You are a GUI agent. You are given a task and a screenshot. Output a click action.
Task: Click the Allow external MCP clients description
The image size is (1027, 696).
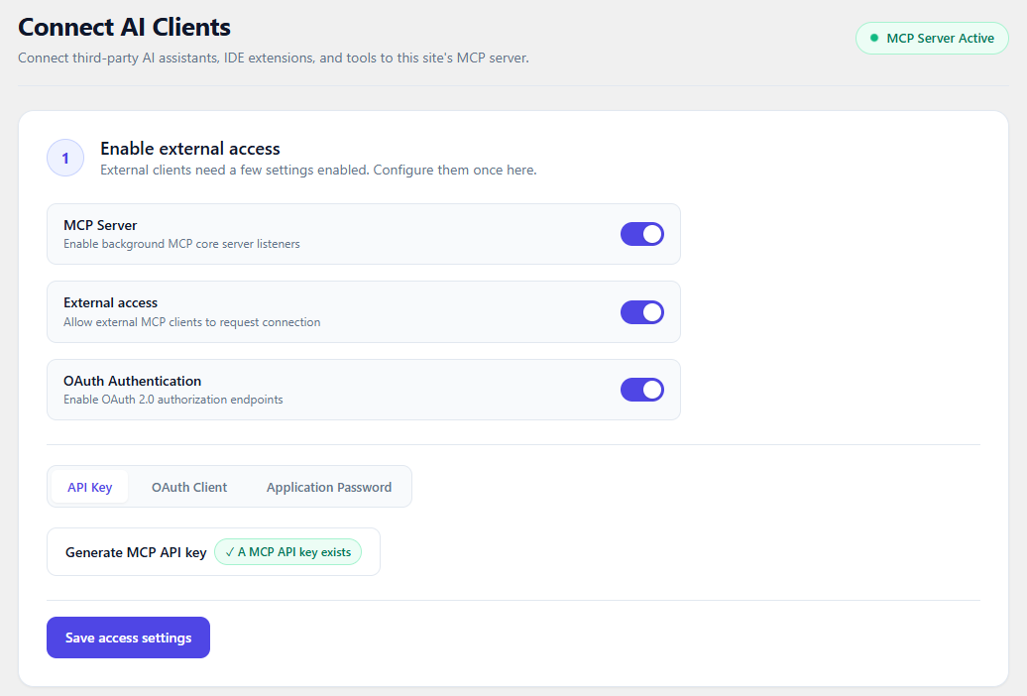click(x=192, y=322)
